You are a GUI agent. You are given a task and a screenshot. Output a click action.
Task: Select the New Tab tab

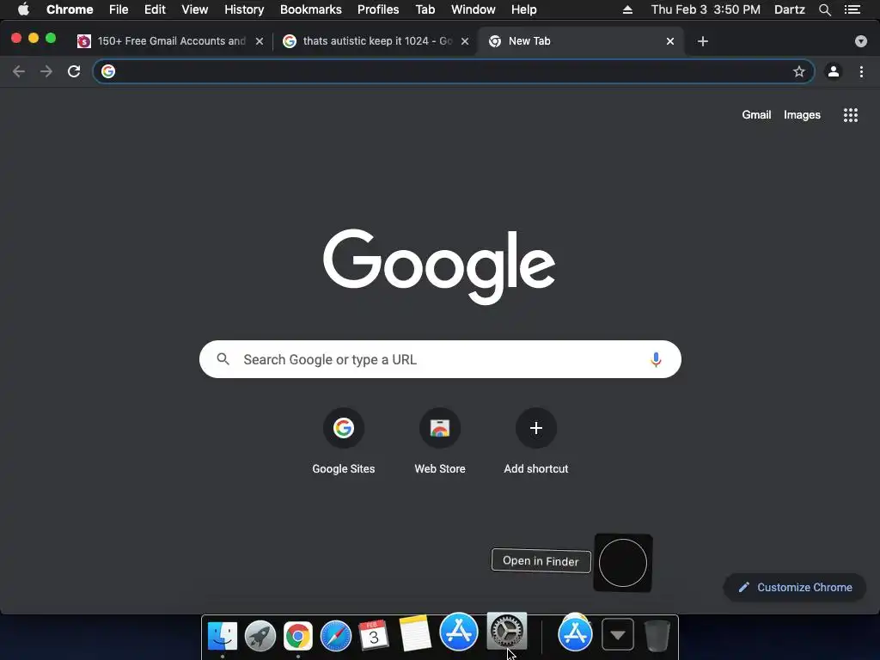tap(581, 41)
